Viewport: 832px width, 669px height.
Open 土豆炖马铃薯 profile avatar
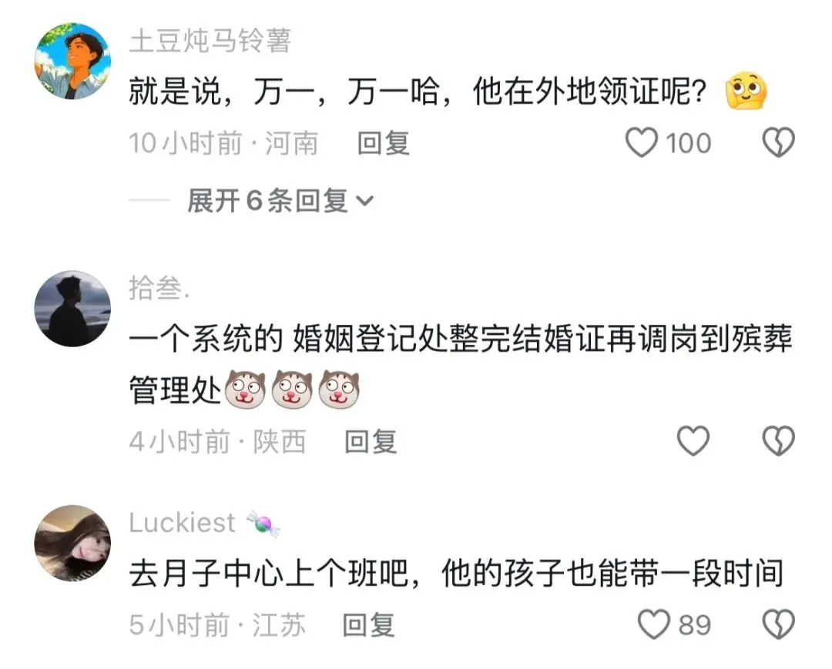click(x=72, y=61)
